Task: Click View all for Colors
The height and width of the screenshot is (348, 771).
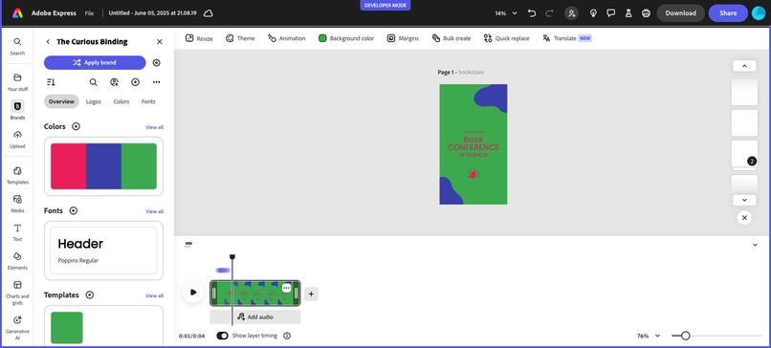Action: click(x=154, y=127)
